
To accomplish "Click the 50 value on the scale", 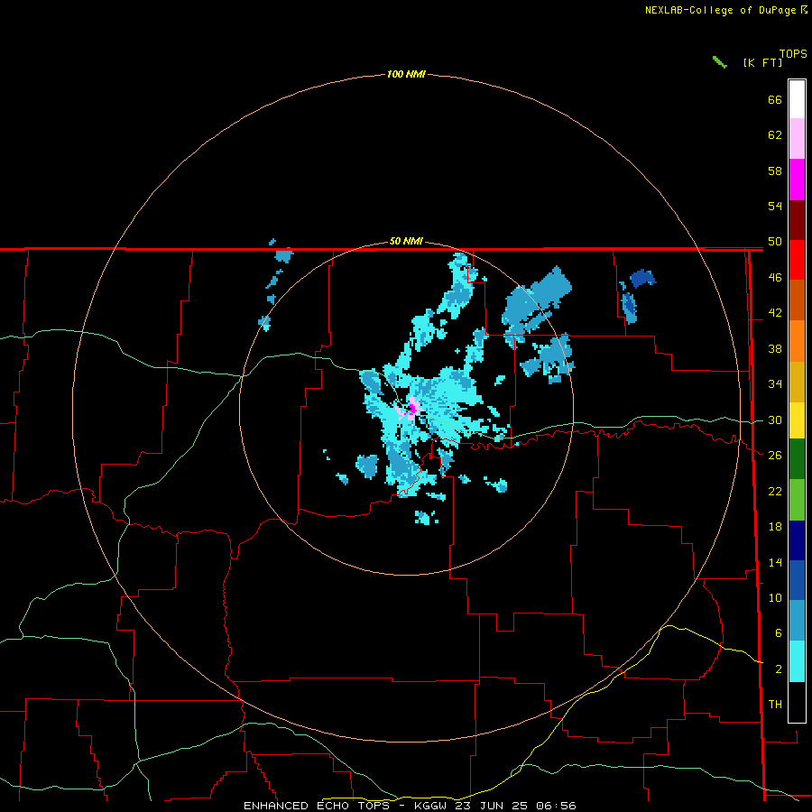I will 775,242.
